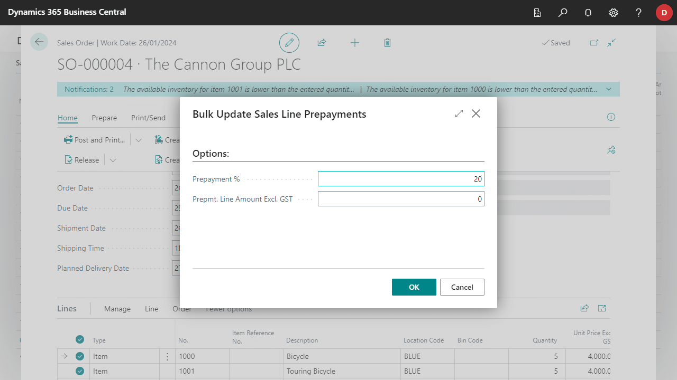Click the plus new record icon
The image size is (677, 380).
tap(355, 43)
